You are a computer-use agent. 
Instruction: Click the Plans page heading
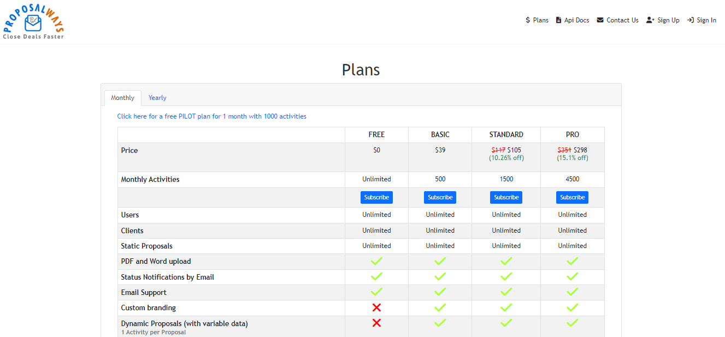coord(361,70)
